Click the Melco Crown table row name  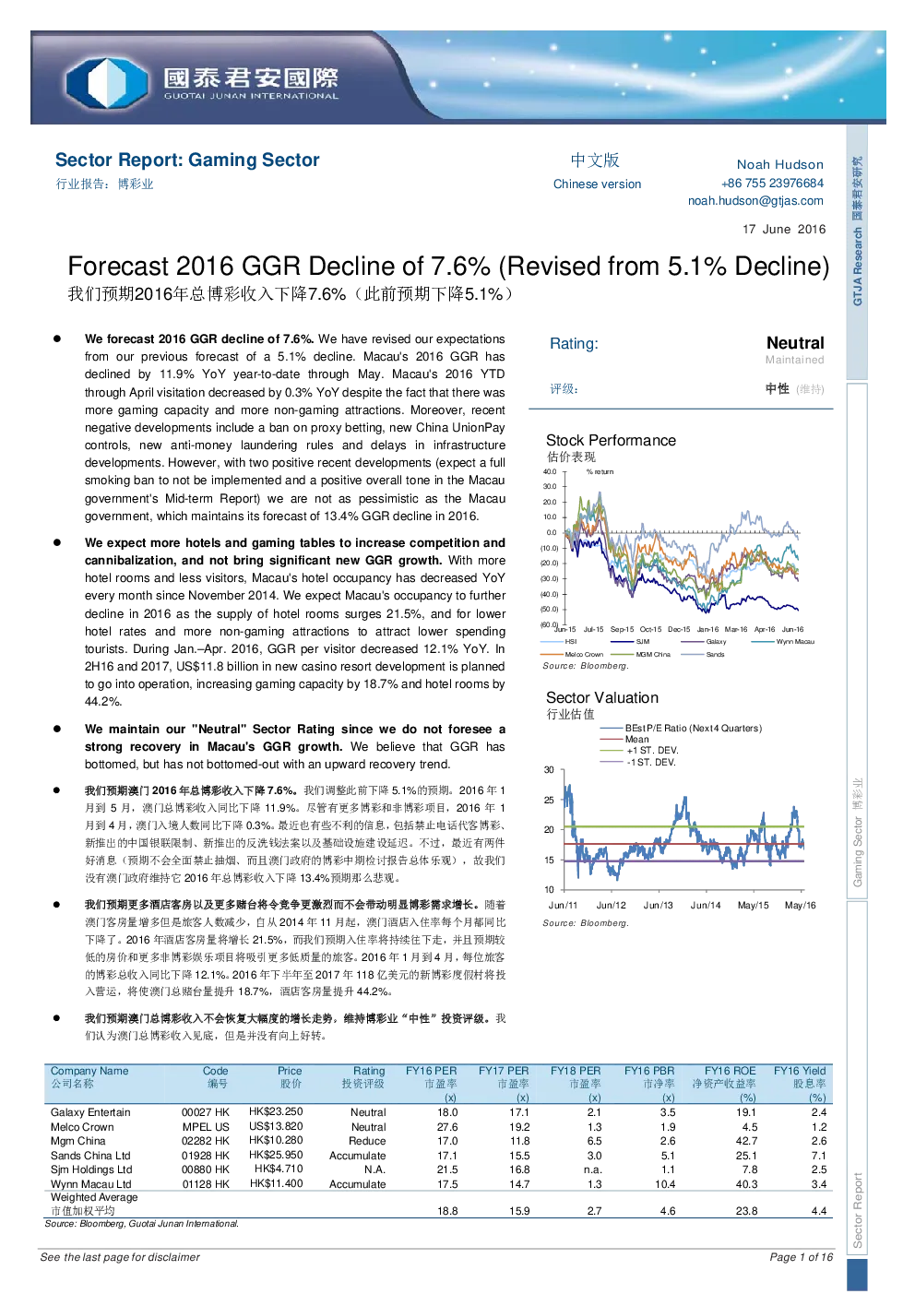[82, 1127]
